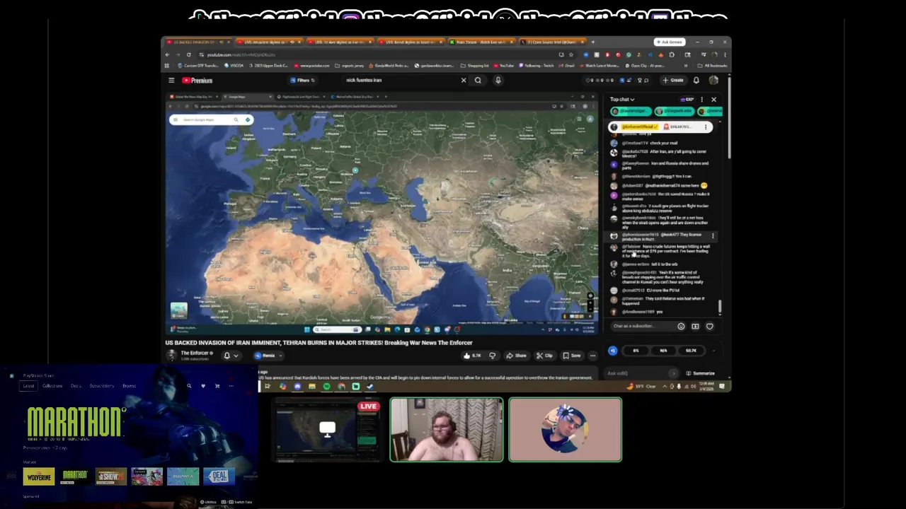
Task: Open PlayStation Store wishlist heart
Action: tap(203, 386)
